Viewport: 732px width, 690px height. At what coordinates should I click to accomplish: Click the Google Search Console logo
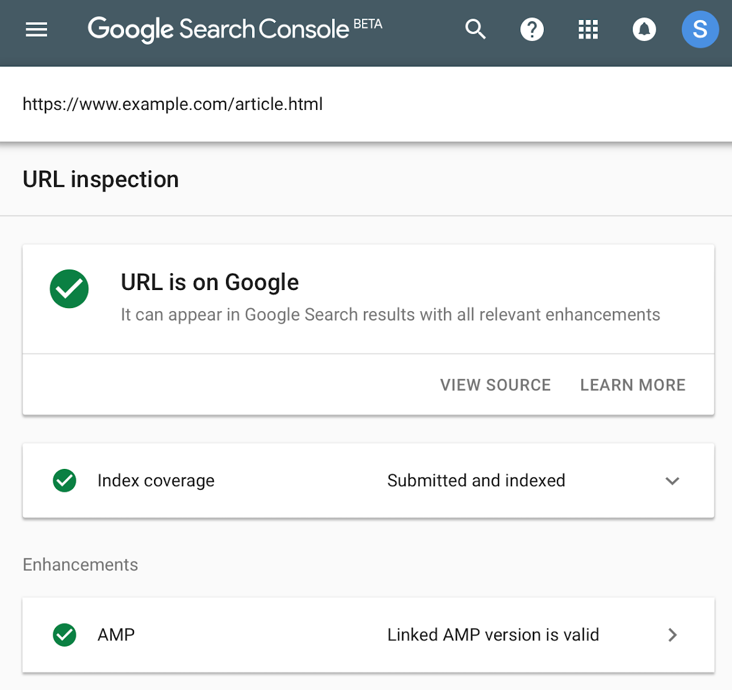point(235,29)
